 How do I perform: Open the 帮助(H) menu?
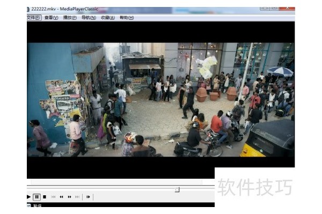coord(127,18)
